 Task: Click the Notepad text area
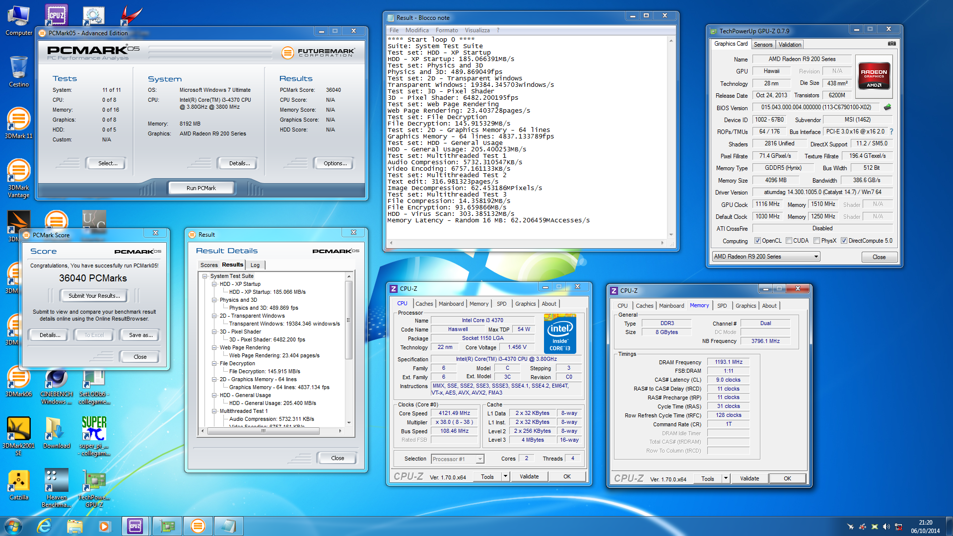527,137
